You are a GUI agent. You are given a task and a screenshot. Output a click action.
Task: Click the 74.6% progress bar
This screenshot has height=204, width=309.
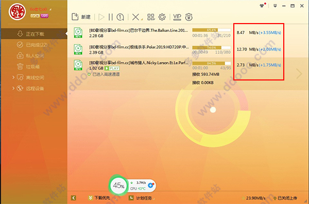pos(212,48)
